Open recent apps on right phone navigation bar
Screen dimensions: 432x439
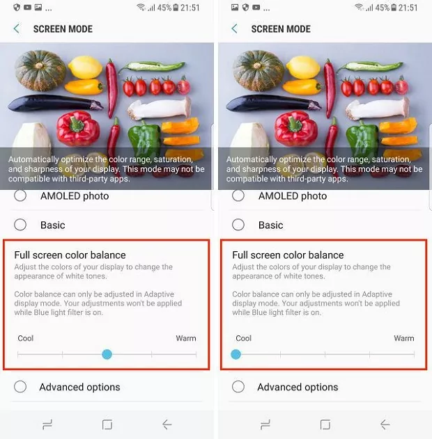click(x=265, y=424)
